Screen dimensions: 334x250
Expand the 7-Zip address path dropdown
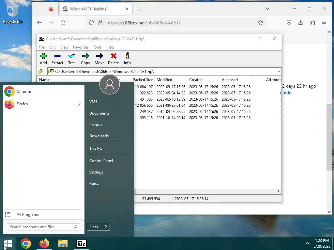(x=279, y=71)
